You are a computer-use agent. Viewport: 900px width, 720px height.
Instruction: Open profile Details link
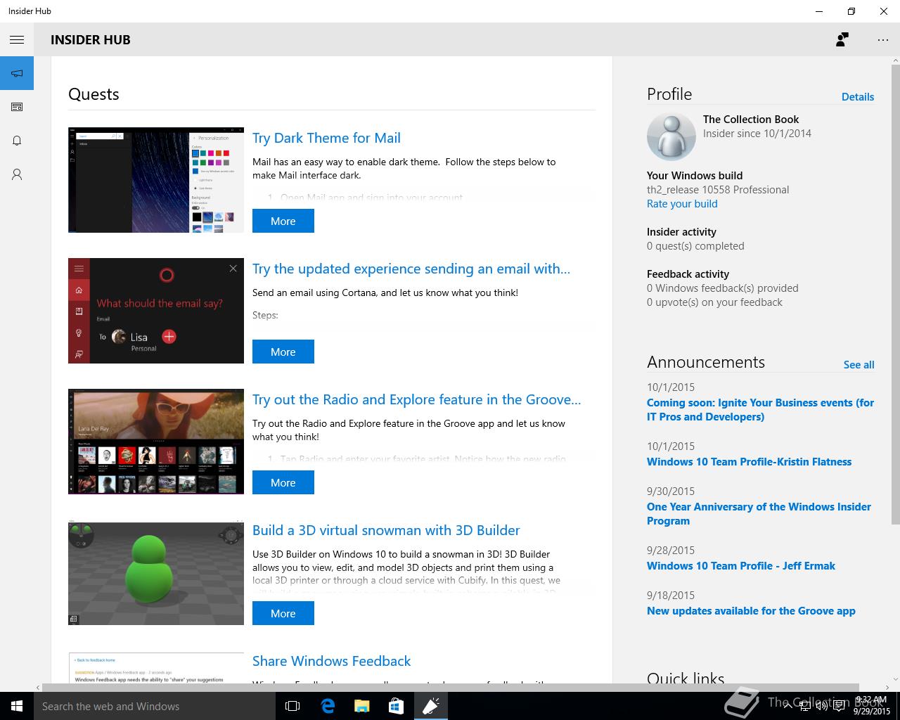(858, 97)
